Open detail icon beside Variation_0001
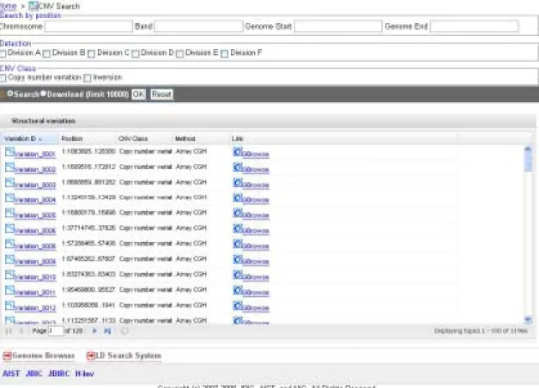539x388 pixels. [9, 152]
